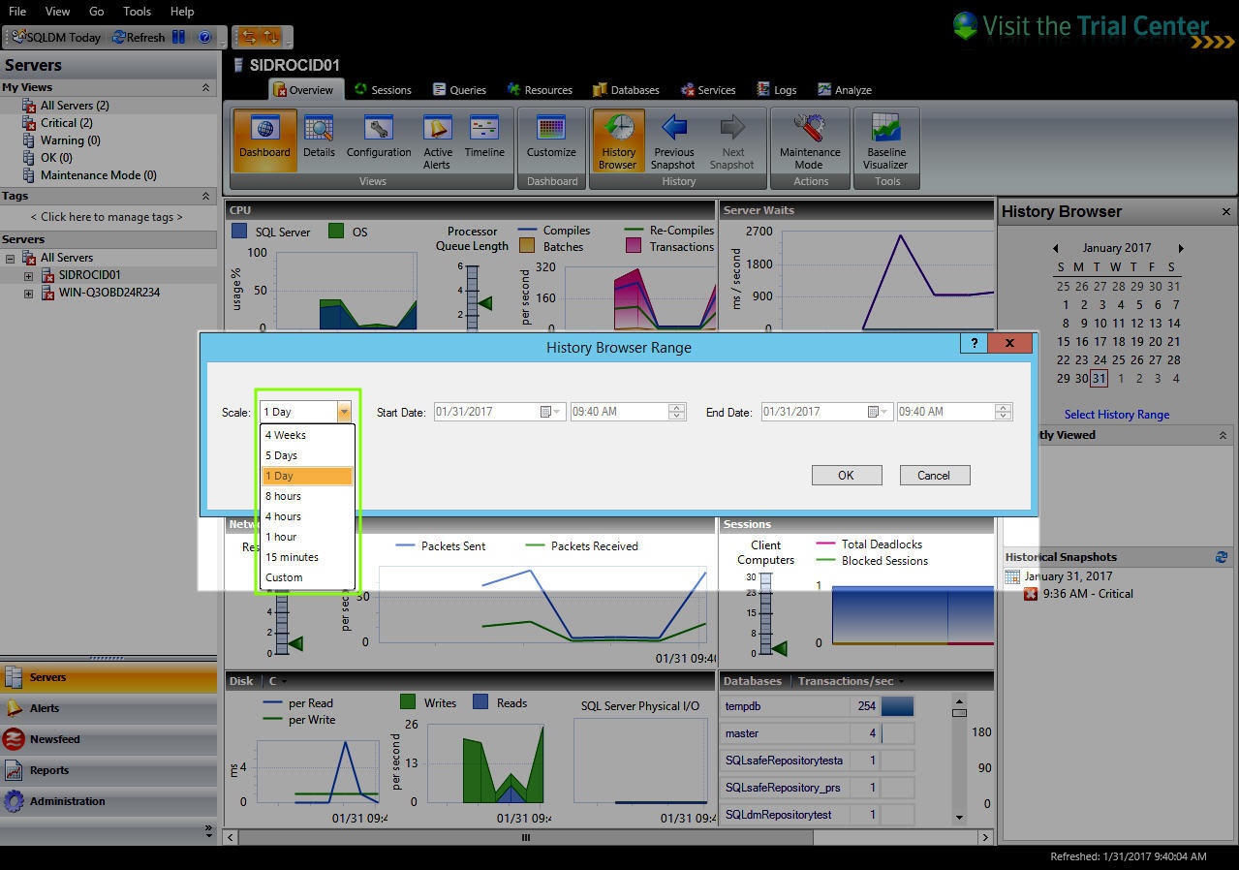Screen dimensions: 1239x870
Task: Open the Scale dropdown arrow
Action: point(343,412)
